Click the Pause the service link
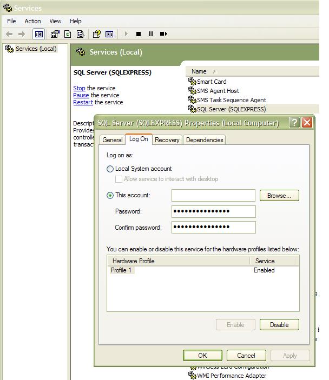Screen dimensions: 329x380 (x=81, y=95)
